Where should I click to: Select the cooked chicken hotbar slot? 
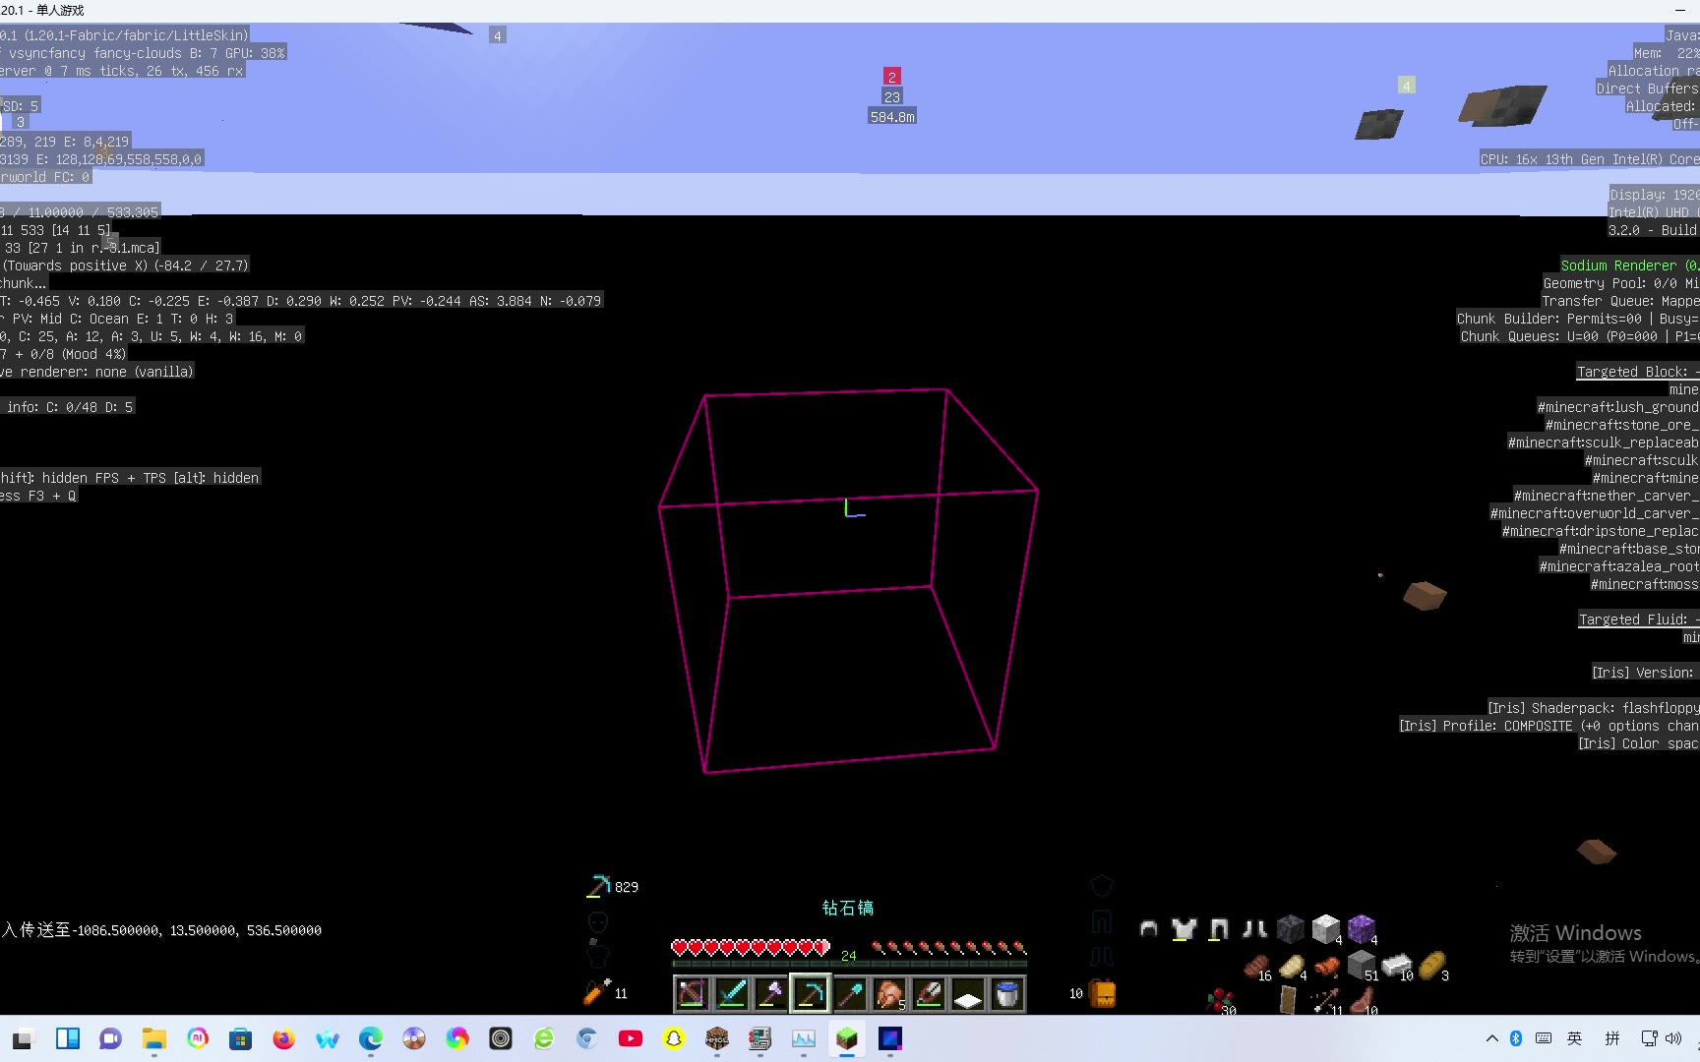(889, 994)
